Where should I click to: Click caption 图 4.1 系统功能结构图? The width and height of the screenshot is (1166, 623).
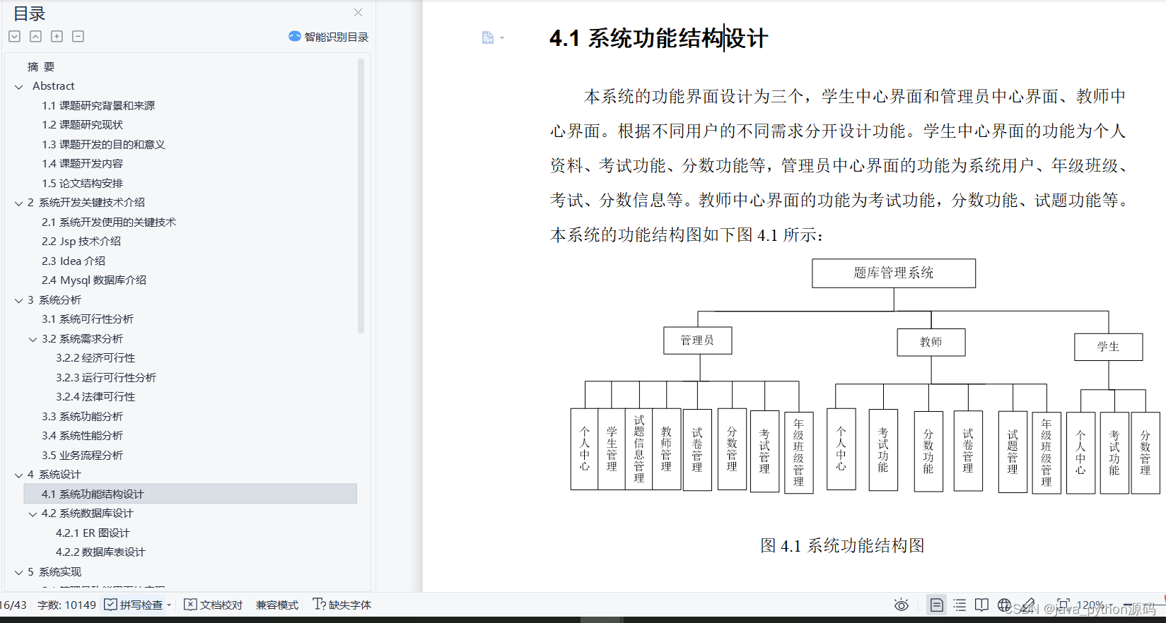pyautogui.click(x=842, y=545)
